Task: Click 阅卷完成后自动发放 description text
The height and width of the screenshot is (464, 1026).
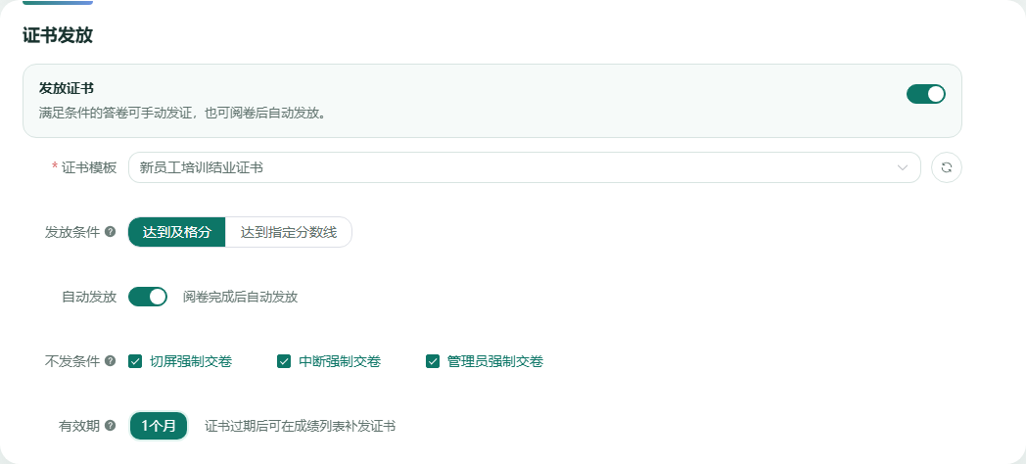Action: pyautogui.click(x=240, y=298)
